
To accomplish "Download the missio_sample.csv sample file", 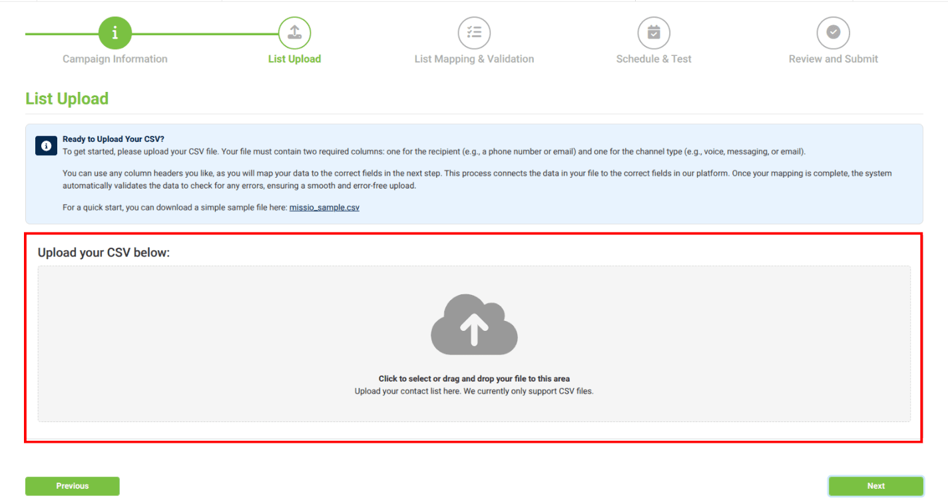I will point(324,208).
